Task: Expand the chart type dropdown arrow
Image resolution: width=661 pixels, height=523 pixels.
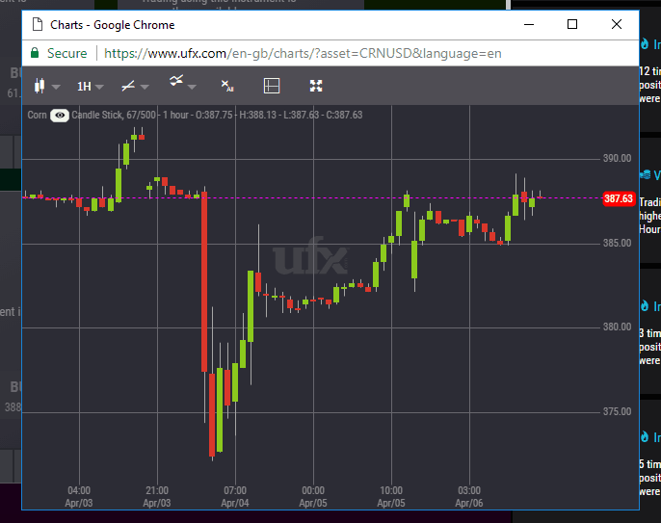Action: [56, 87]
